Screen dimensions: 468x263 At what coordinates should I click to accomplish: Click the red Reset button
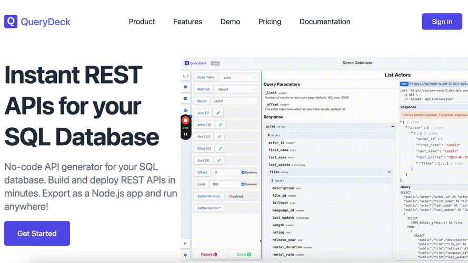[209, 255]
